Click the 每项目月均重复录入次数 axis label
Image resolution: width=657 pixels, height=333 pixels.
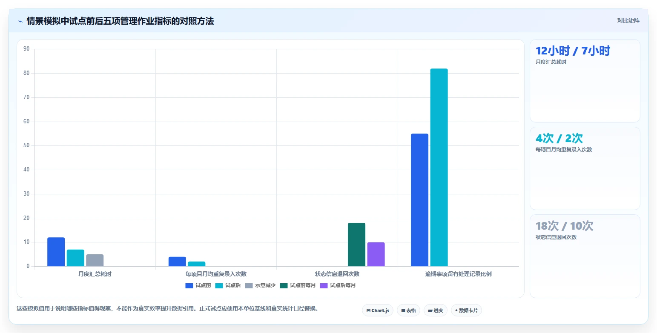point(216,274)
